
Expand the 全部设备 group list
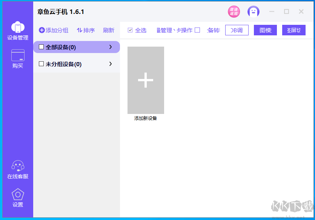(x=110, y=47)
